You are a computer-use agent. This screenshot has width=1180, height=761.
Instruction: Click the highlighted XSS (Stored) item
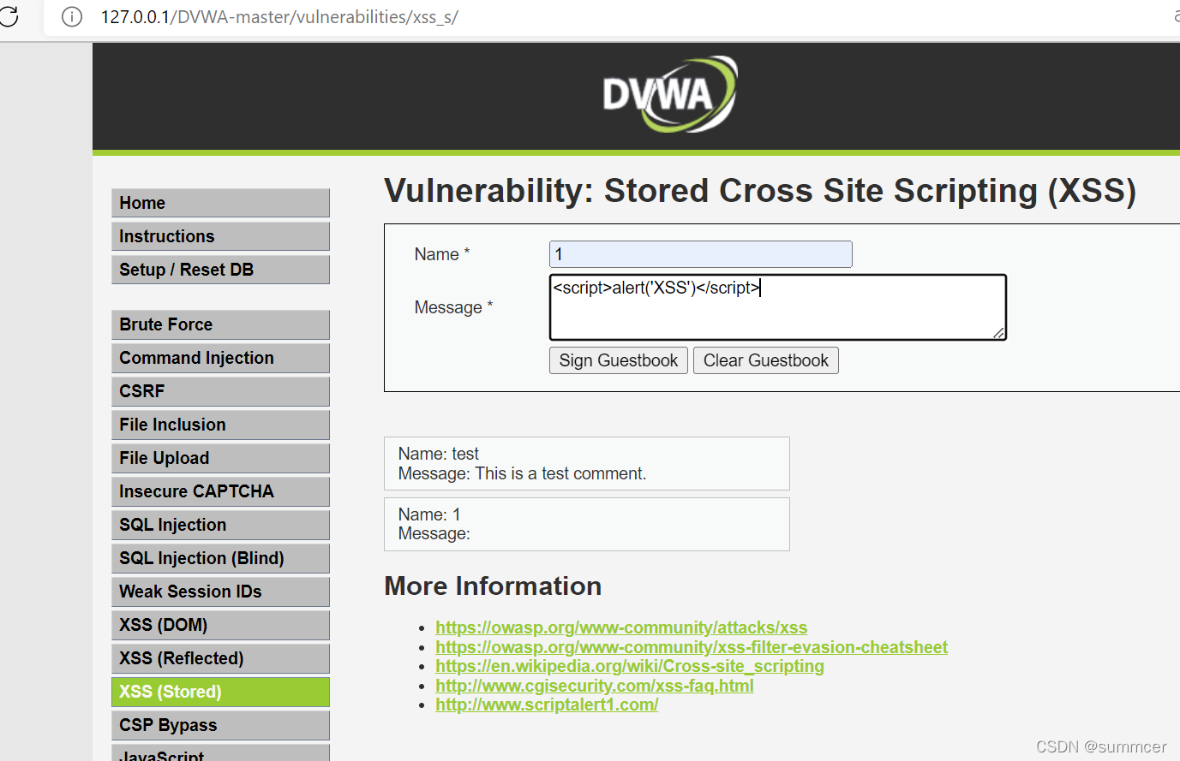[x=220, y=692]
